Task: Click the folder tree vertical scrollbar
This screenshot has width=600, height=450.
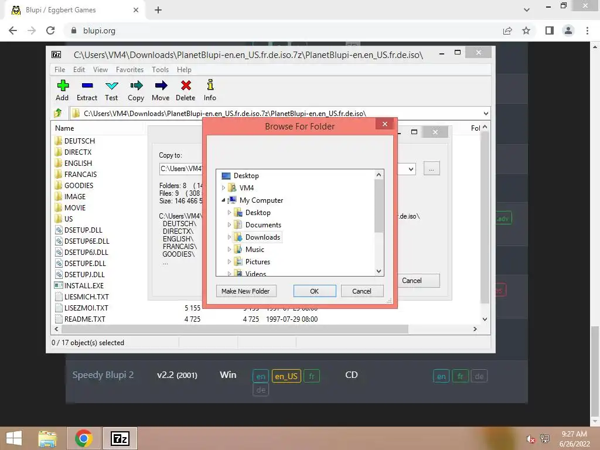Action: 379,206
